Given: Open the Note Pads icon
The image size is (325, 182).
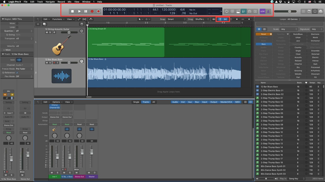Looking at the screenshot, I should [x=309, y=11].
